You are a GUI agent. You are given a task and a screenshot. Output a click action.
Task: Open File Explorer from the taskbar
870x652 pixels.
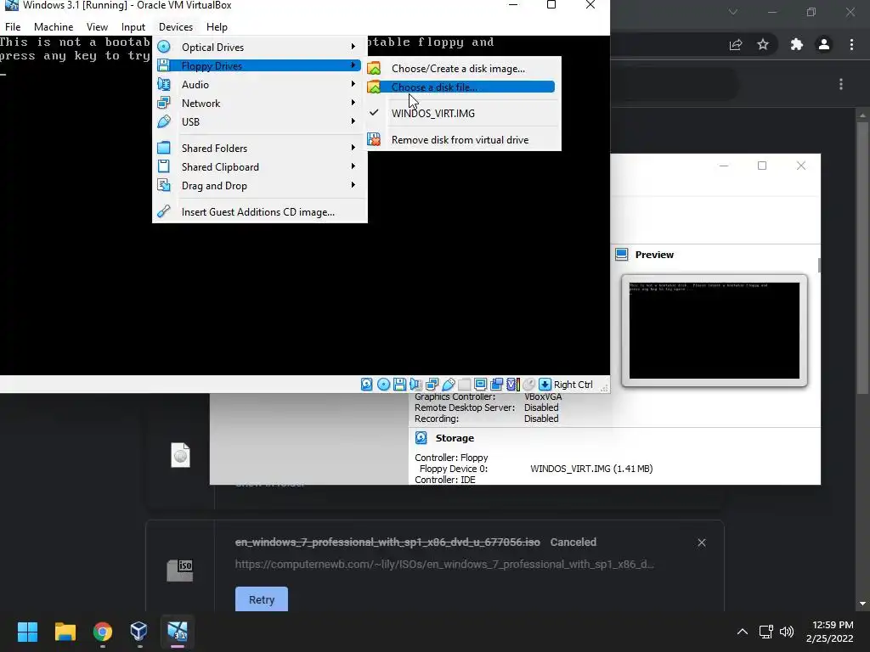tap(65, 632)
